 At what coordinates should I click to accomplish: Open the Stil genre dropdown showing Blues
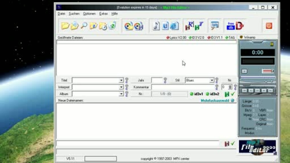(212, 81)
